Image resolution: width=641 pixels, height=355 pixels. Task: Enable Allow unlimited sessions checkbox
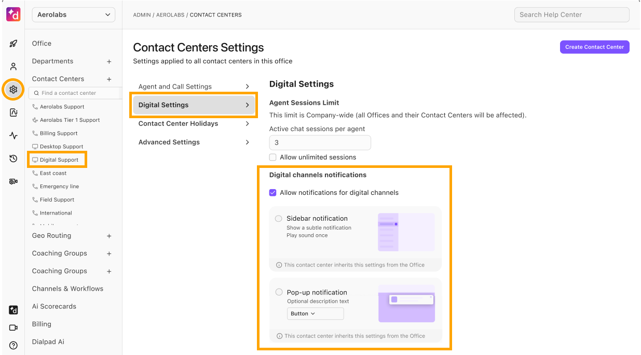(273, 157)
